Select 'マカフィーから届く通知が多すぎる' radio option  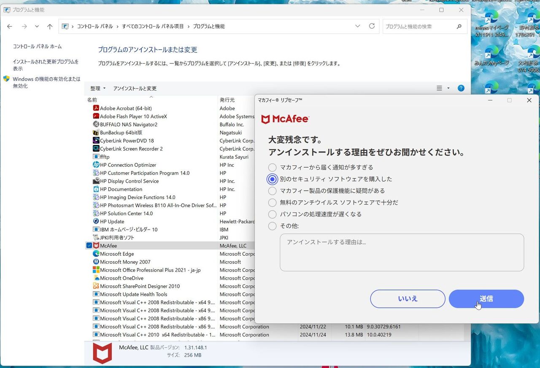coord(273,168)
